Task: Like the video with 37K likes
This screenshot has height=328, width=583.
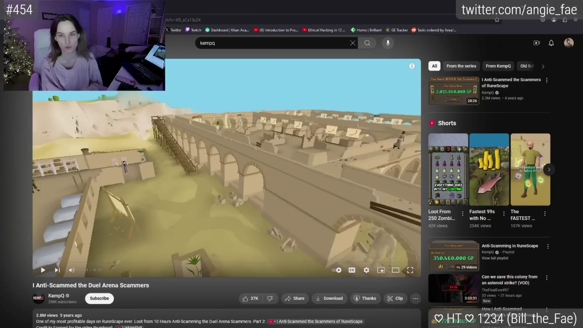Action: coord(251,299)
